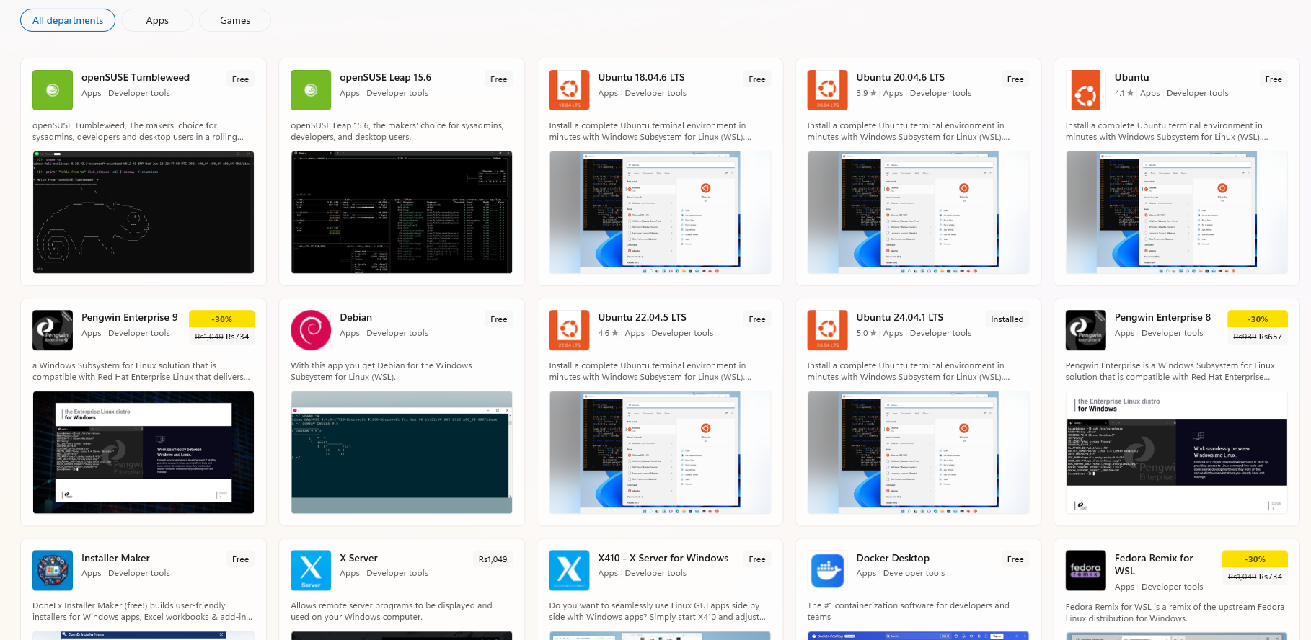Image resolution: width=1311 pixels, height=640 pixels.
Task: Click the "Debian" title text
Action: (x=356, y=318)
